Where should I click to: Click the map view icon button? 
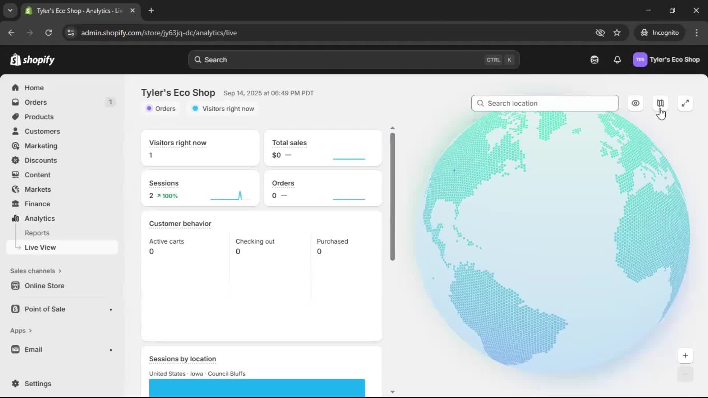click(x=660, y=103)
